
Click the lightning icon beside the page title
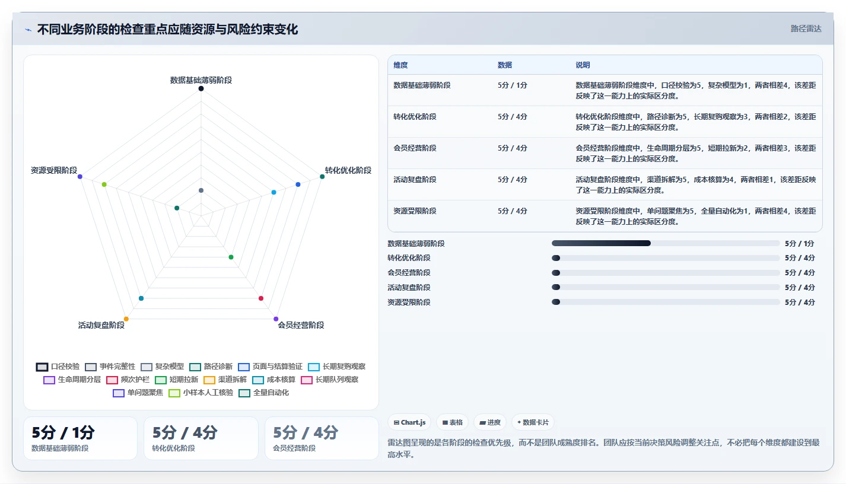pos(28,30)
